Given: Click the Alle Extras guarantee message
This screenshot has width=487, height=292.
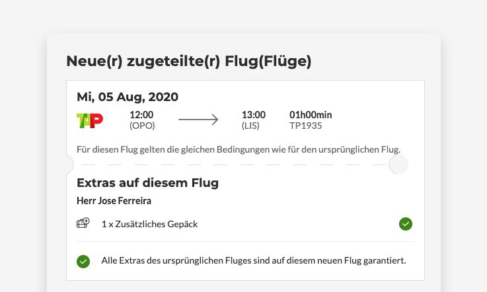Looking at the screenshot, I should pyautogui.click(x=253, y=261).
